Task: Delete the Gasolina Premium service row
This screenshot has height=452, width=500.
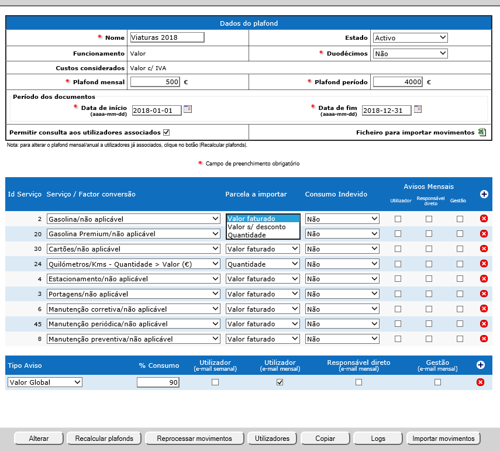Action: (484, 234)
